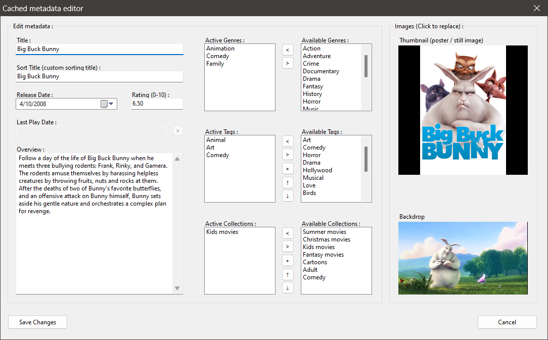The image size is (548, 340).
Task: Select Love in Available Tags
Action: point(309,185)
